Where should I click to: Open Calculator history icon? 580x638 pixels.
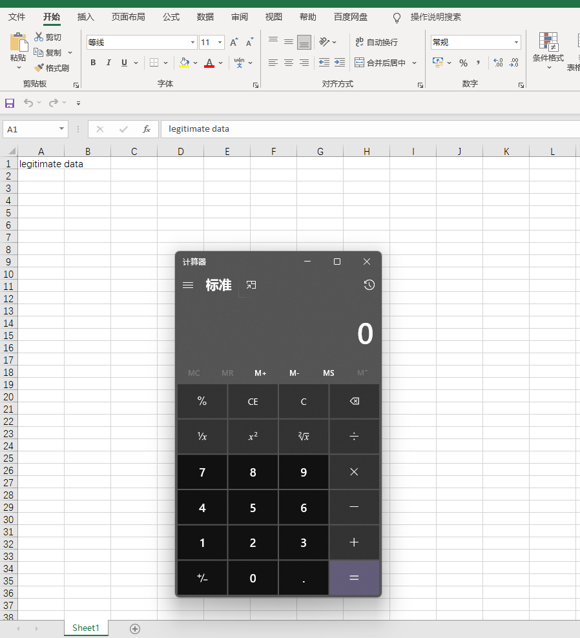click(369, 285)
